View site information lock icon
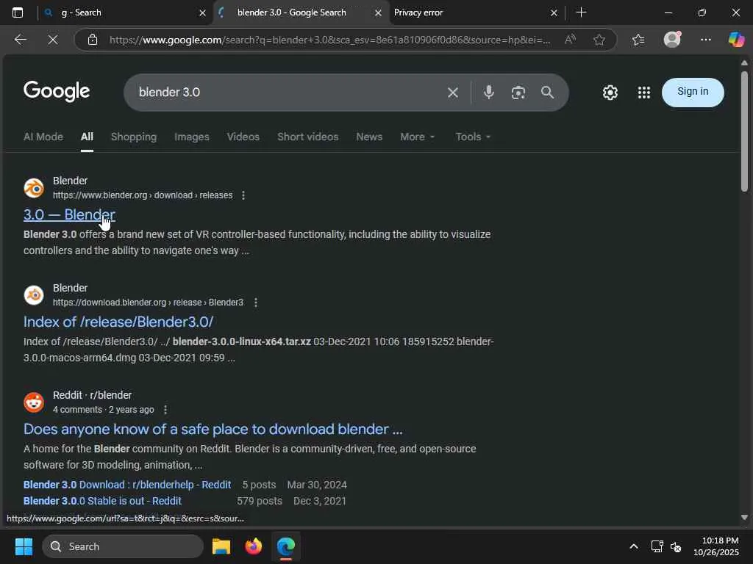The width and height of the screenshot is (753, 564). (x=93, y=40)
